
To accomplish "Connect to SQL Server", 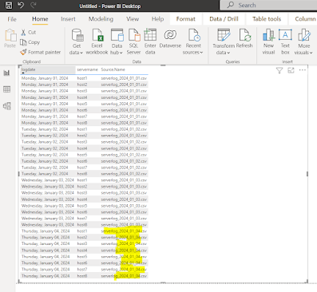I will pyautogui.click(x=133, y=41).
